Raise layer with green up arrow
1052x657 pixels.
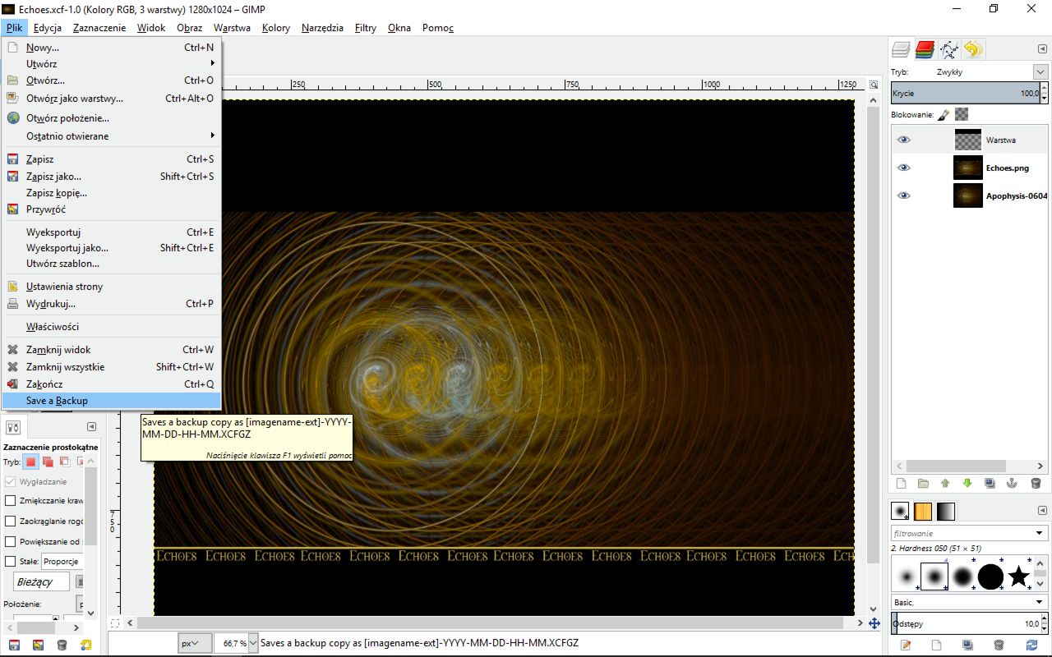click(x=945, y=484)
